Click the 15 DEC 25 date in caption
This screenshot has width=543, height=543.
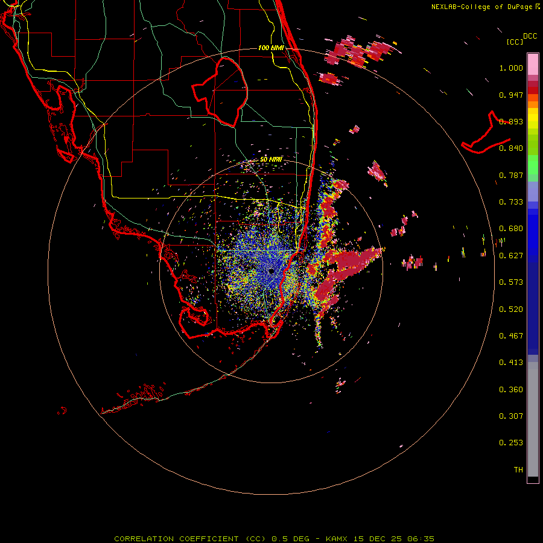(x=378, y=539)
